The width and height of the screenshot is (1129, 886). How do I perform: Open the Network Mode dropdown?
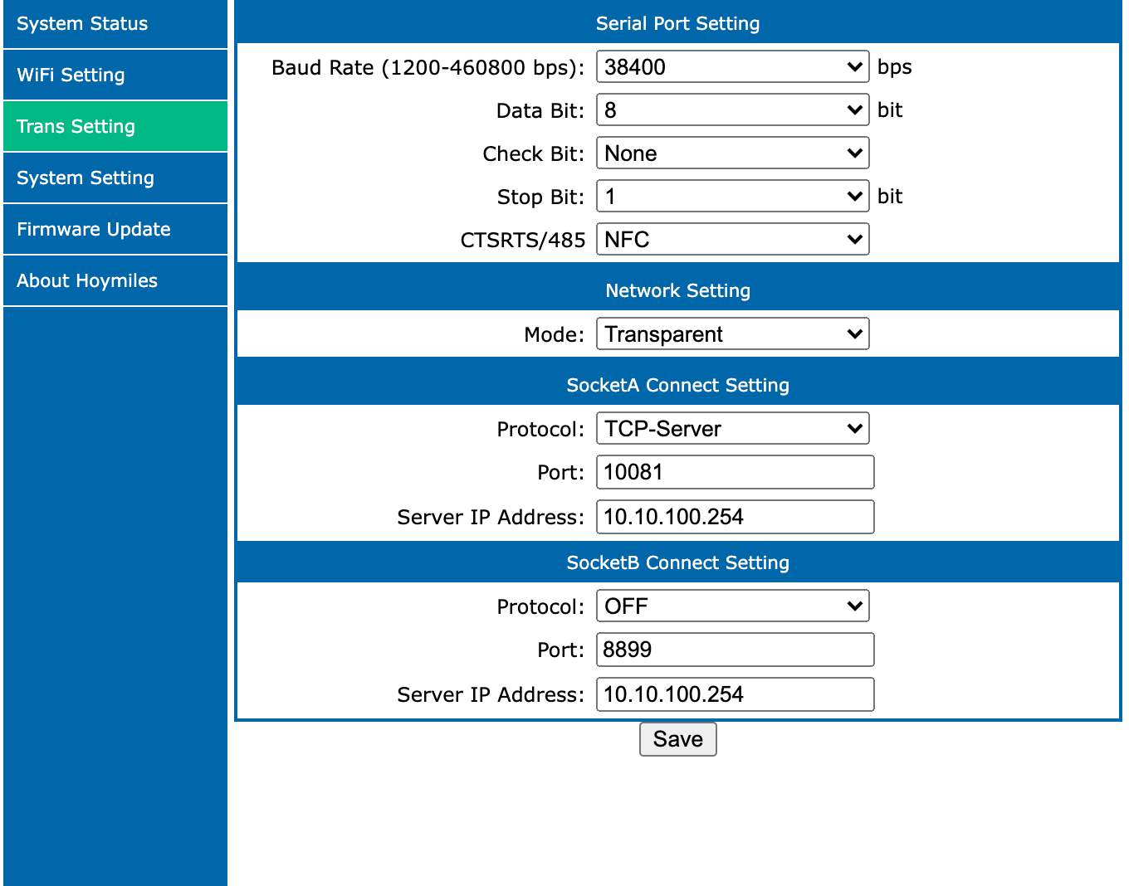pyautogui.click(x=733, y=333)
